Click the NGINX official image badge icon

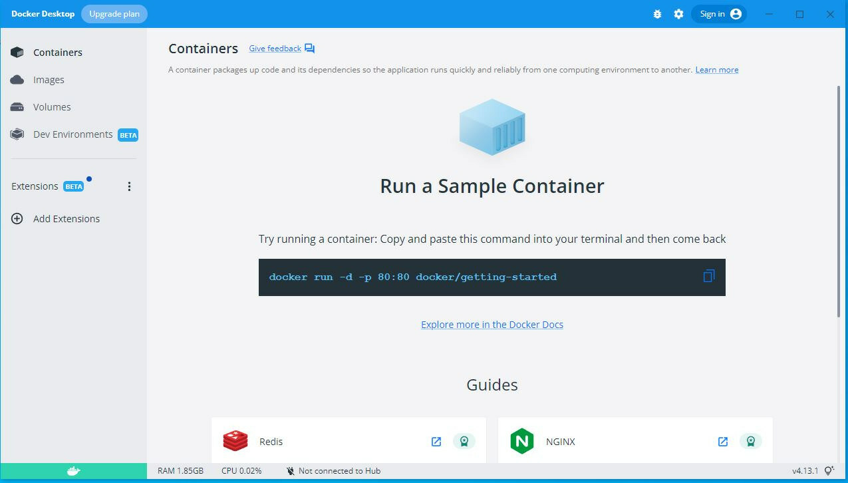pyautogui.click(x=751, y=441)
